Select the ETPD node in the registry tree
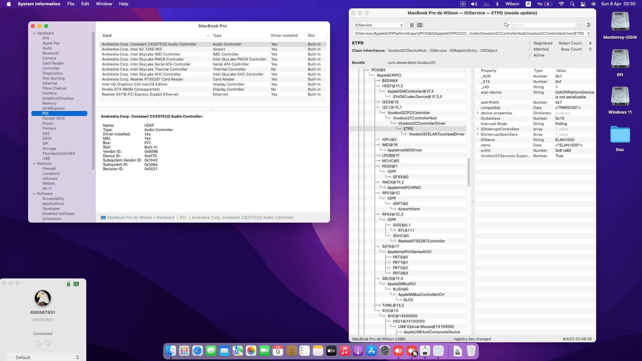 tap(408, 129)
